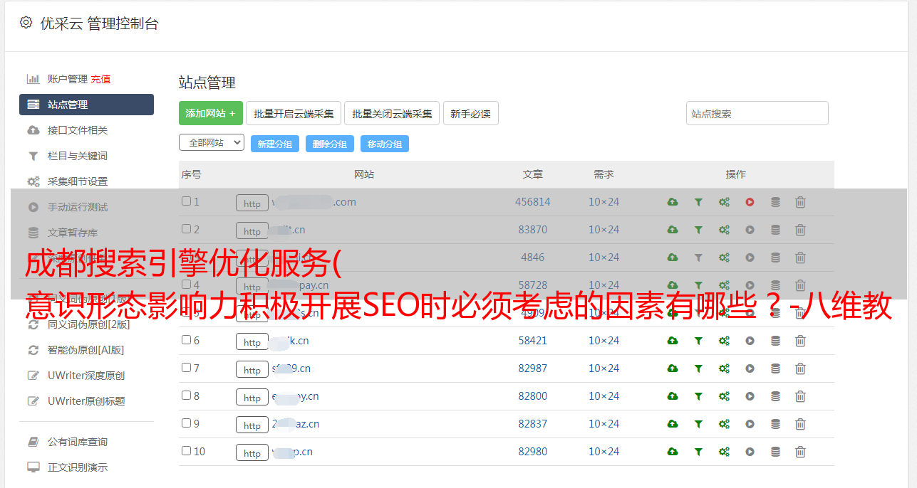Open article count 58421 link

(533, 341)
